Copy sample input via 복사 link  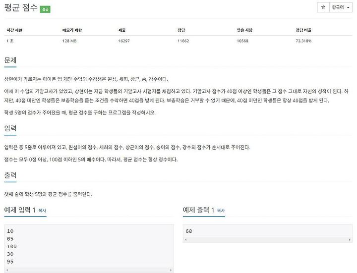tap(42, 211)
